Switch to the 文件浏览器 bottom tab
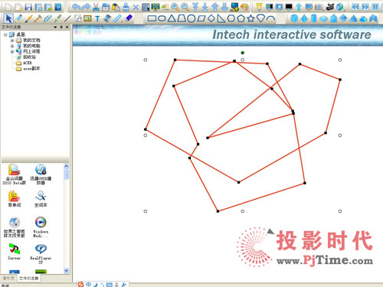This screenshot has height=287, width=383. 28,278
